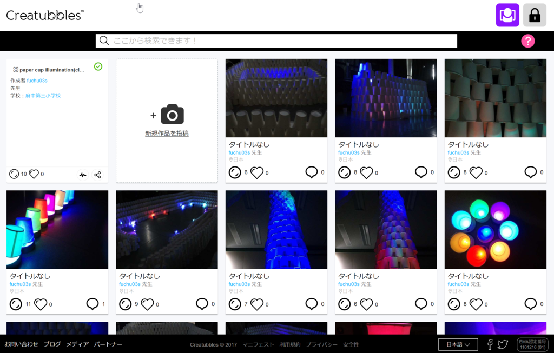Open thumbnail of rainbow glowing cups in a row
Screen dimensions: 554x353
pyautogui.click(x=57, y=230)
